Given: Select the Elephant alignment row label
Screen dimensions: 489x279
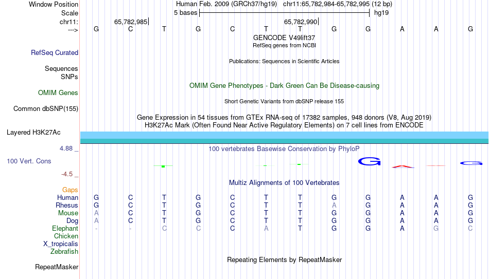Looking at the screenshot, I should (x=65, y=229).
